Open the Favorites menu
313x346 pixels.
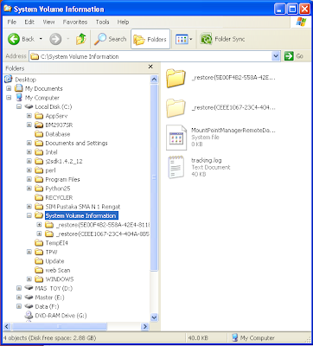[75, 22]
